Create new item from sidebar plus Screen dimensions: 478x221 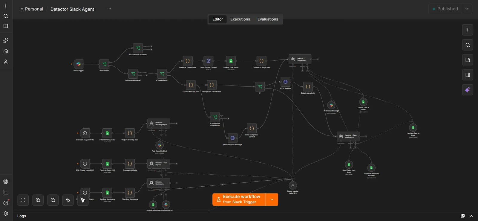pos(6,6)
